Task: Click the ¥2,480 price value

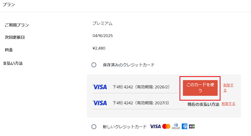Action: (x=99, y=48)
